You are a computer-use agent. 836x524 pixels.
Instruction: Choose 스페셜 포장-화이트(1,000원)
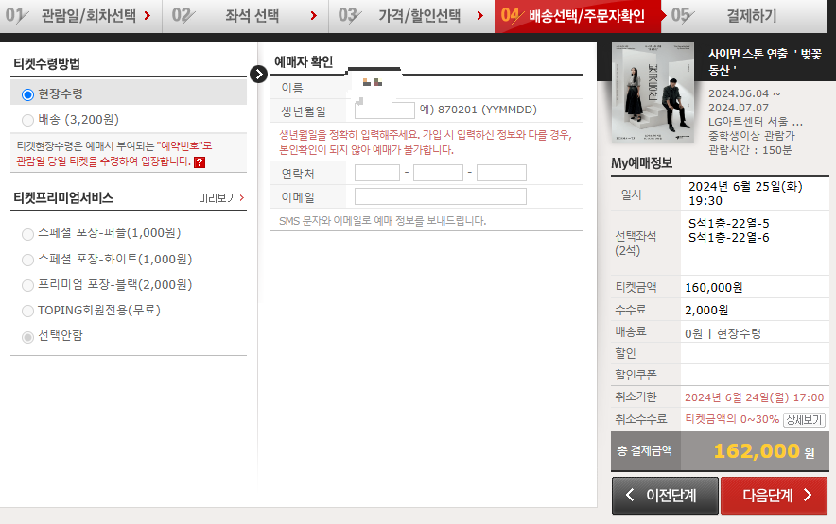pos(27,260)
